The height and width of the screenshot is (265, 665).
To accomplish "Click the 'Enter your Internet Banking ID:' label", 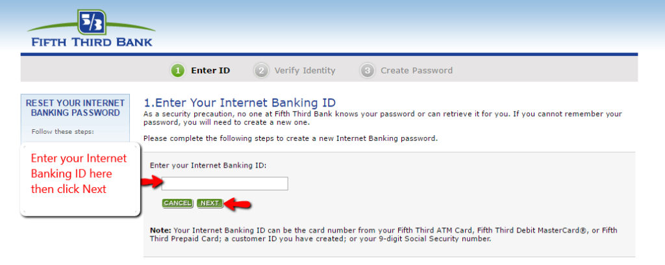I will [208, 166].
